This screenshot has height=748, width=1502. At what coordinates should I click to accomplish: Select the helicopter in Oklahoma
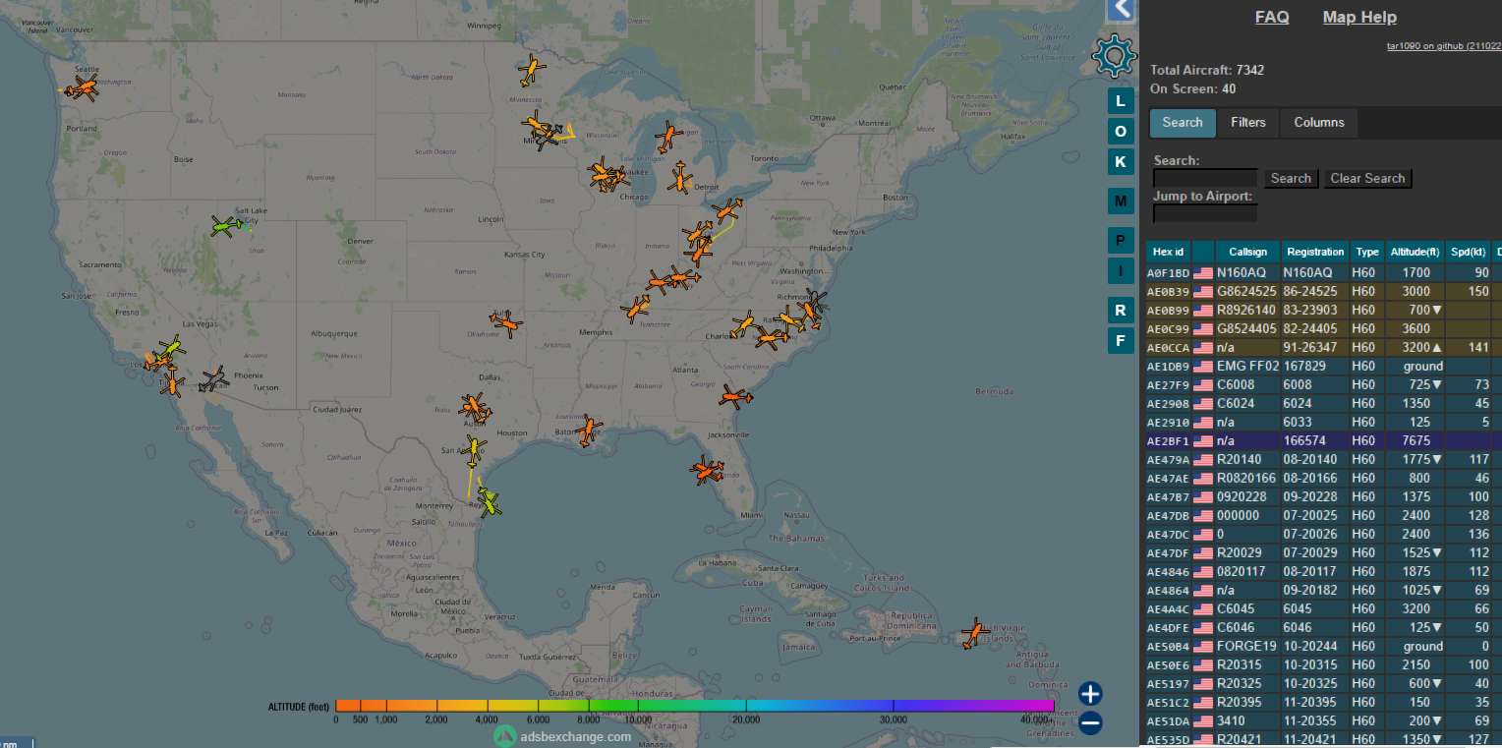pyautogui.click(x=505, y=320)
